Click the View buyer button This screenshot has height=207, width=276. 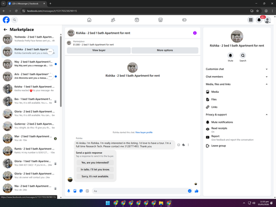point(99,50)
